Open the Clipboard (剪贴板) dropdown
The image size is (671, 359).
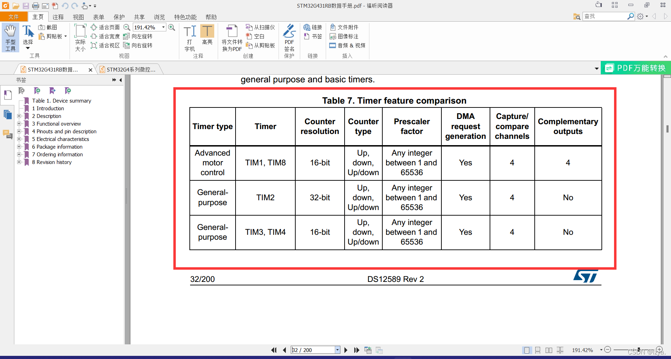pos(65,36)
